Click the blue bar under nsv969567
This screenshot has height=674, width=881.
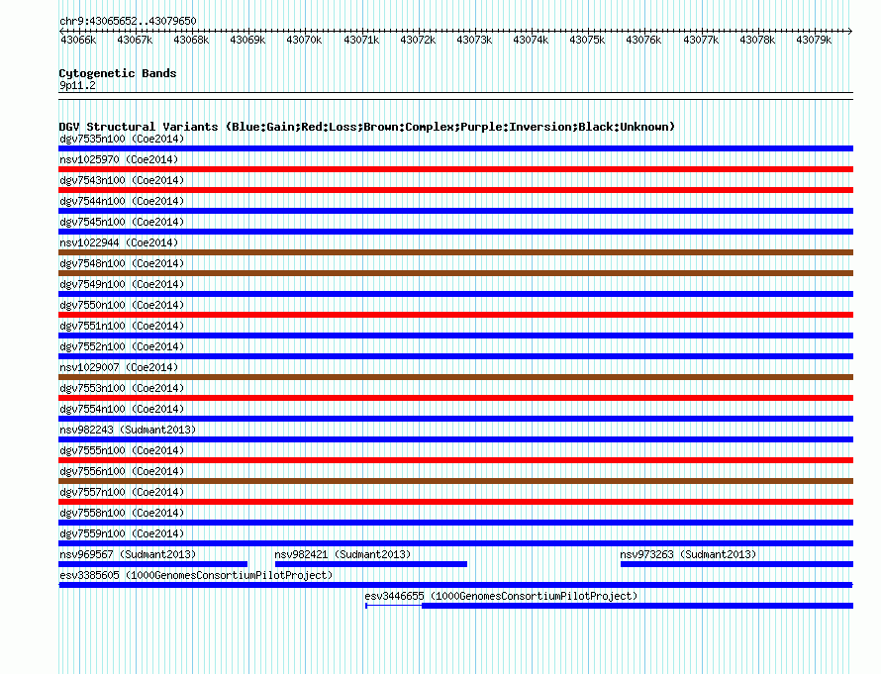coord(152,564)
